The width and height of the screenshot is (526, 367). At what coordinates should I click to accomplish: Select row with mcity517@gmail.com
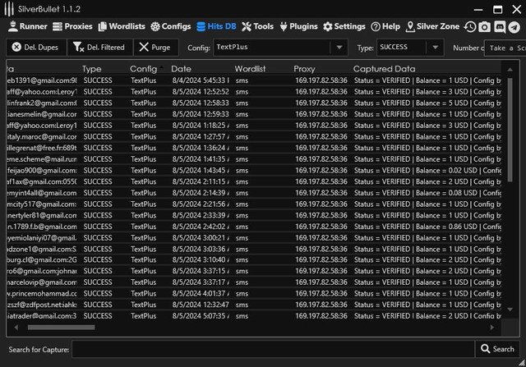[254, 204]
